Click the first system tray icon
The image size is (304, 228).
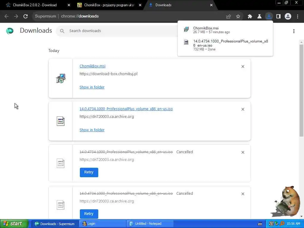tap(271, 224)
